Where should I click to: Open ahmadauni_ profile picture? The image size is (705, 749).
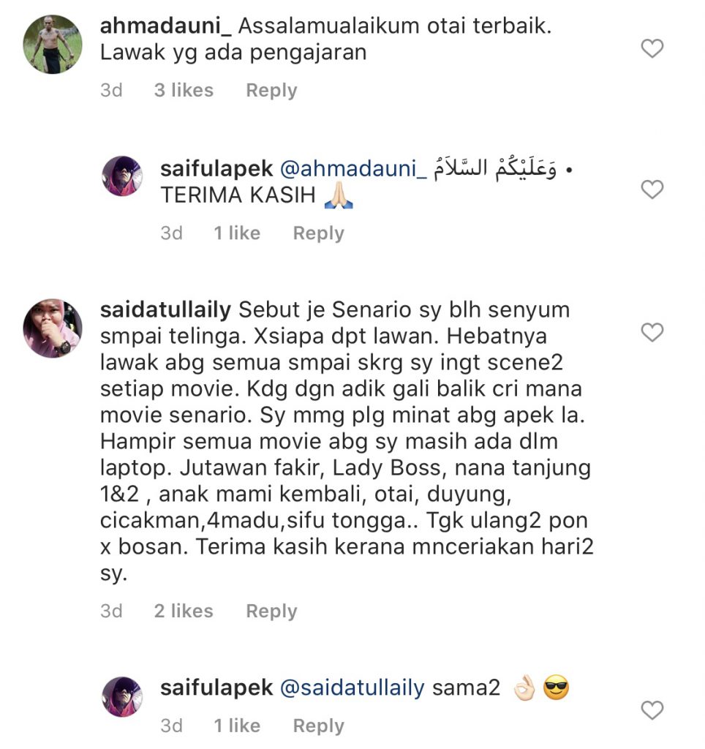click(53, 45)
